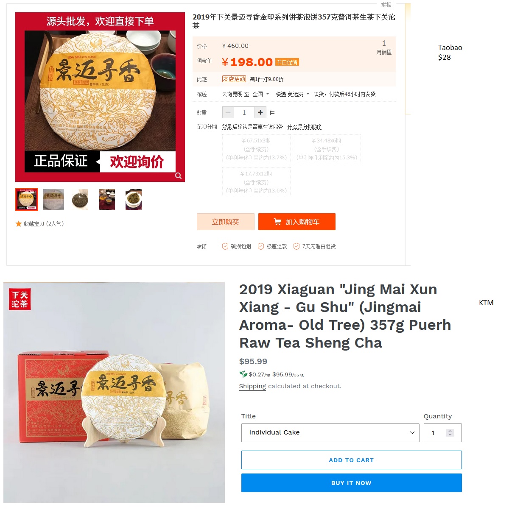Click the Xiaguan brand logo on photo
This screenshot has height=518, width=523.
point(20,299)
